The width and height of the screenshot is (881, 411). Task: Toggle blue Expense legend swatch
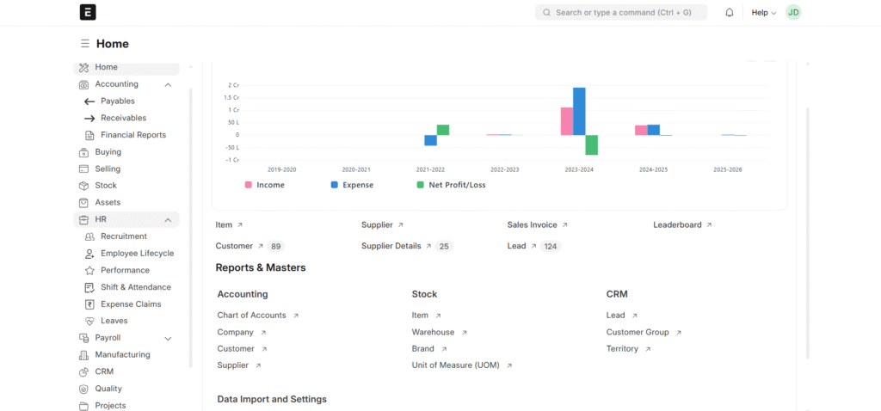[x=335, y=185]
